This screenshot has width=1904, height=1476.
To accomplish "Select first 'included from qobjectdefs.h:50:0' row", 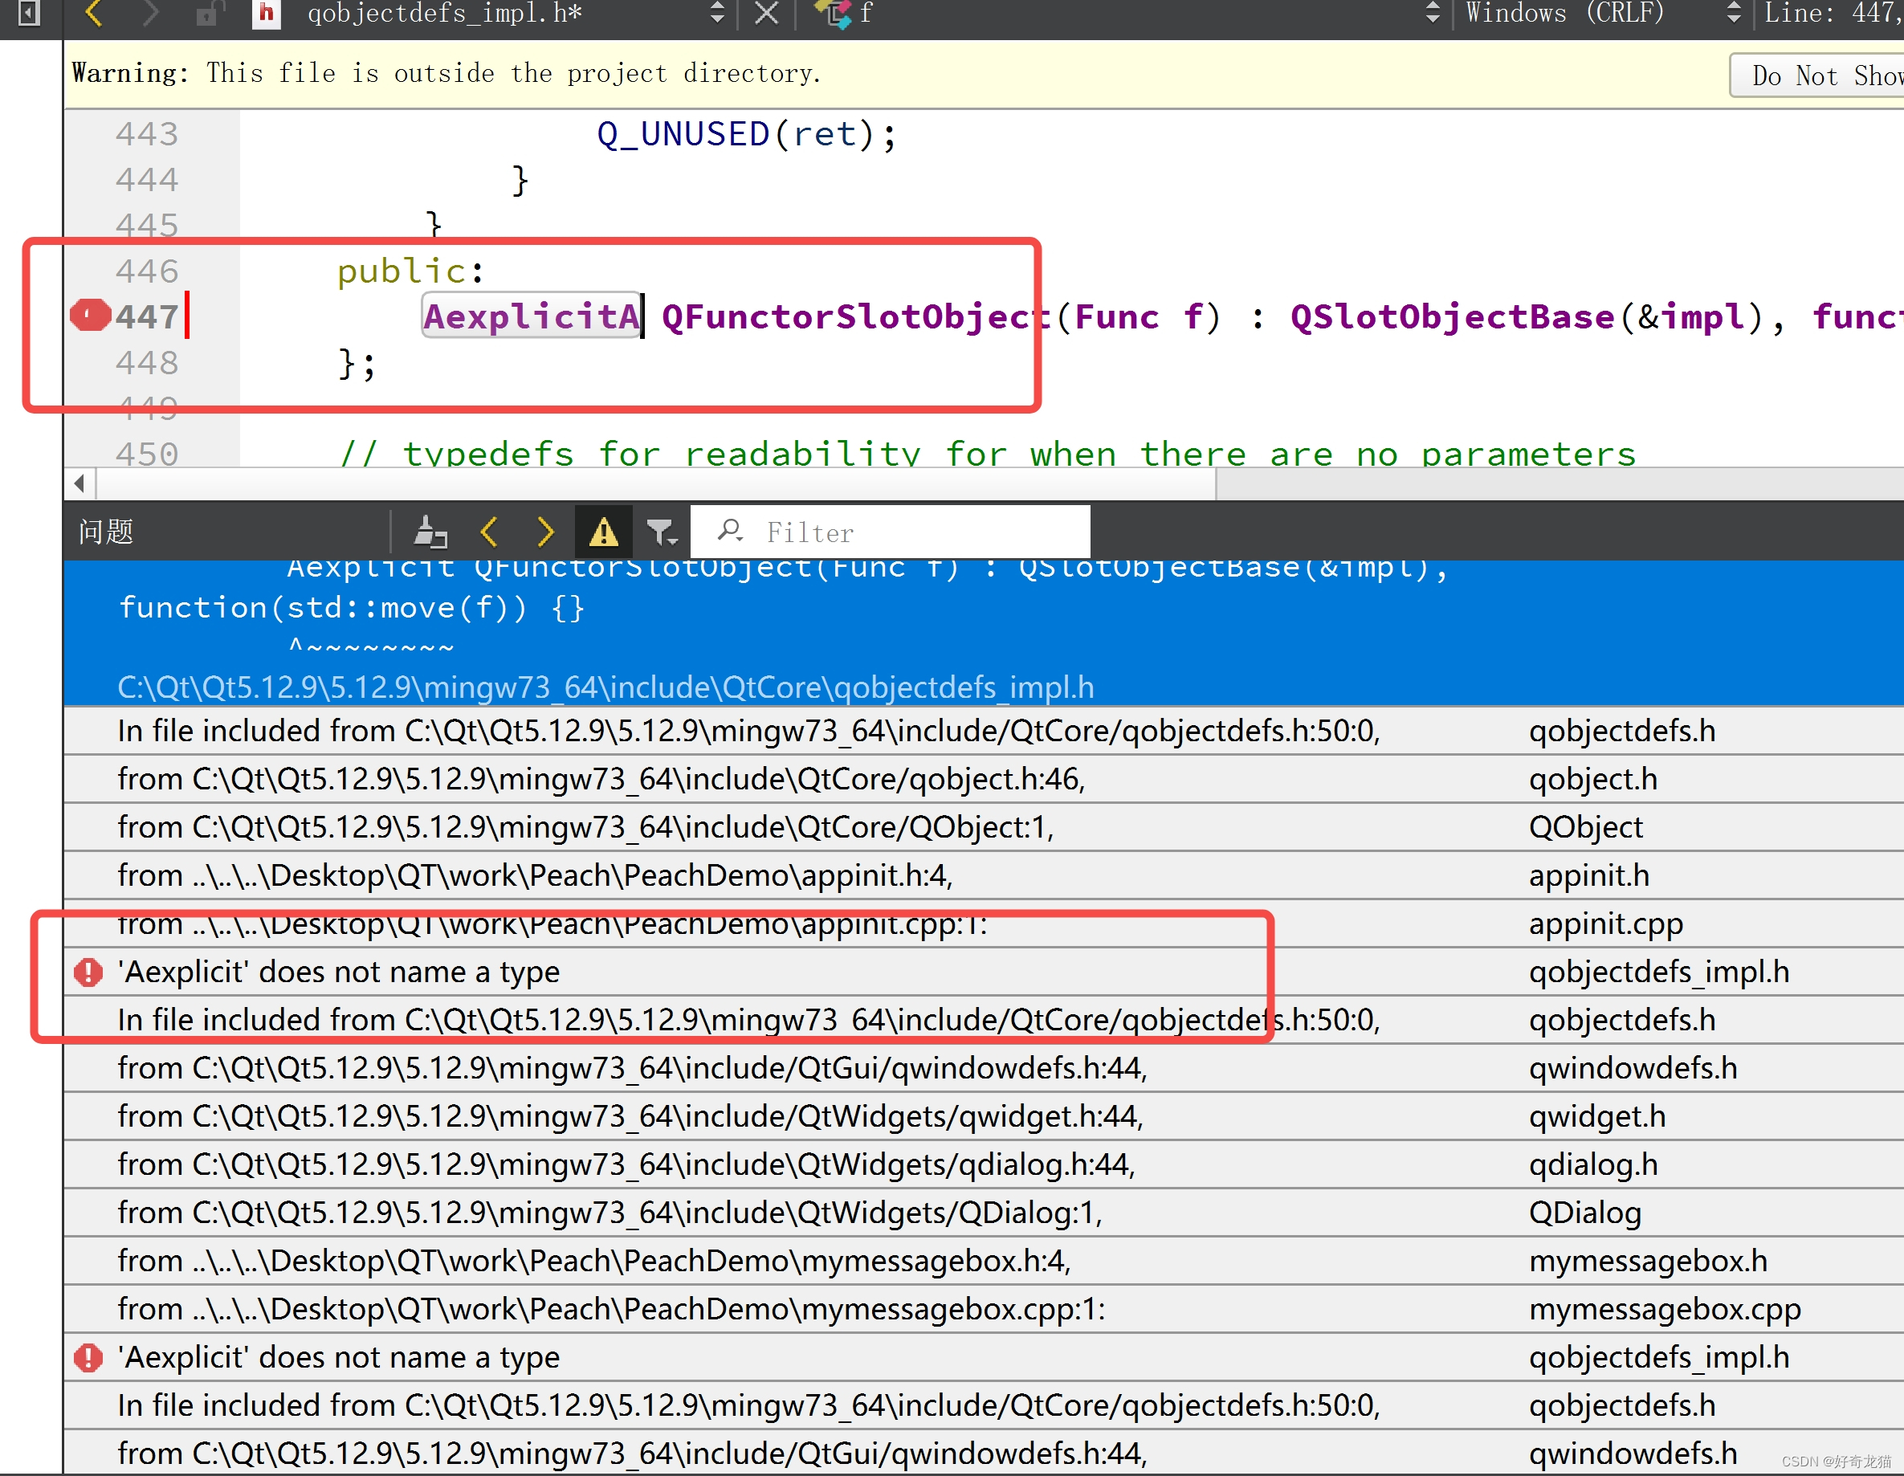I will [x=984, y=731].
